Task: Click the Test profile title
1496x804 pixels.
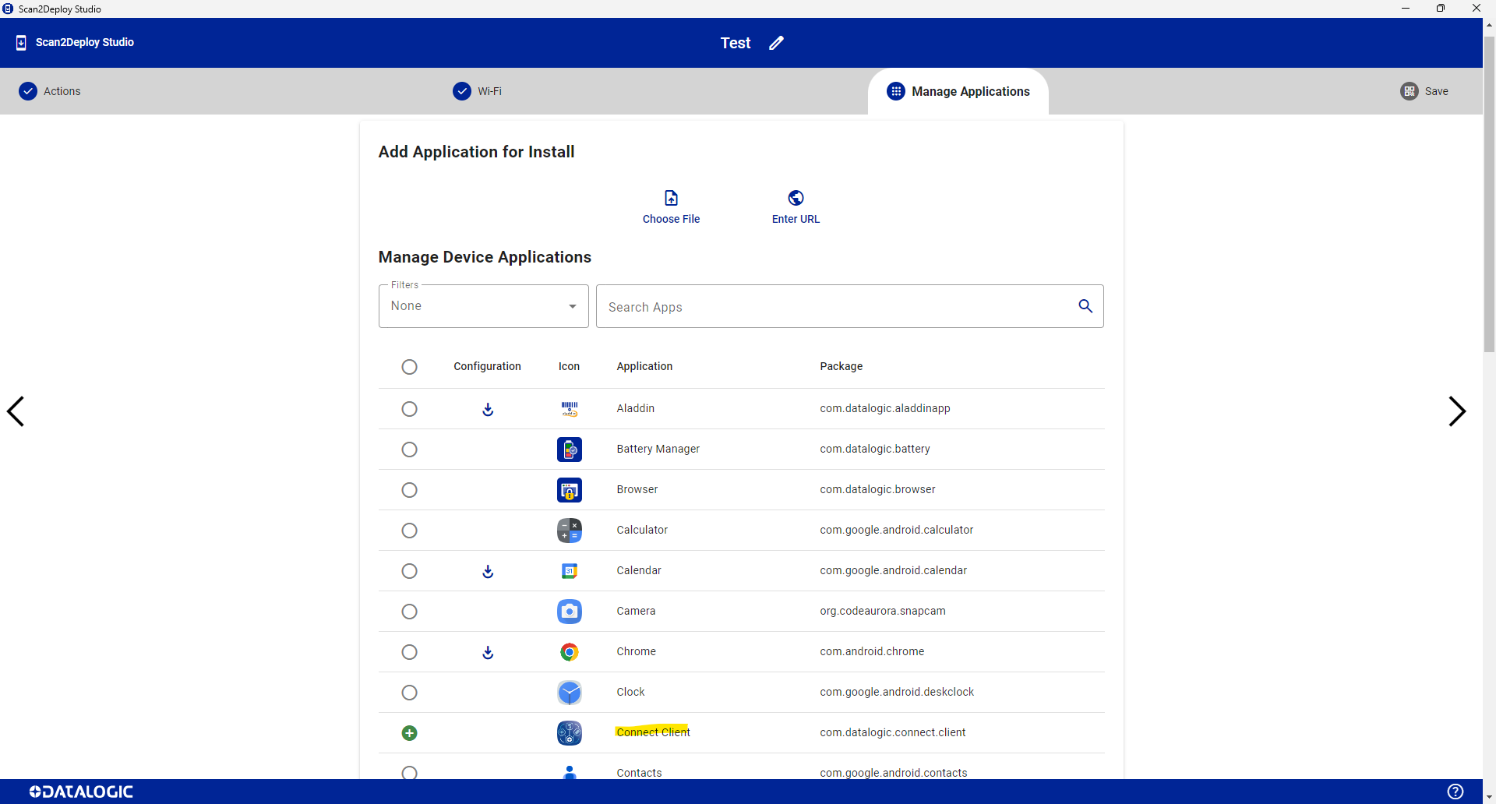Action: (x=736, y=43)
